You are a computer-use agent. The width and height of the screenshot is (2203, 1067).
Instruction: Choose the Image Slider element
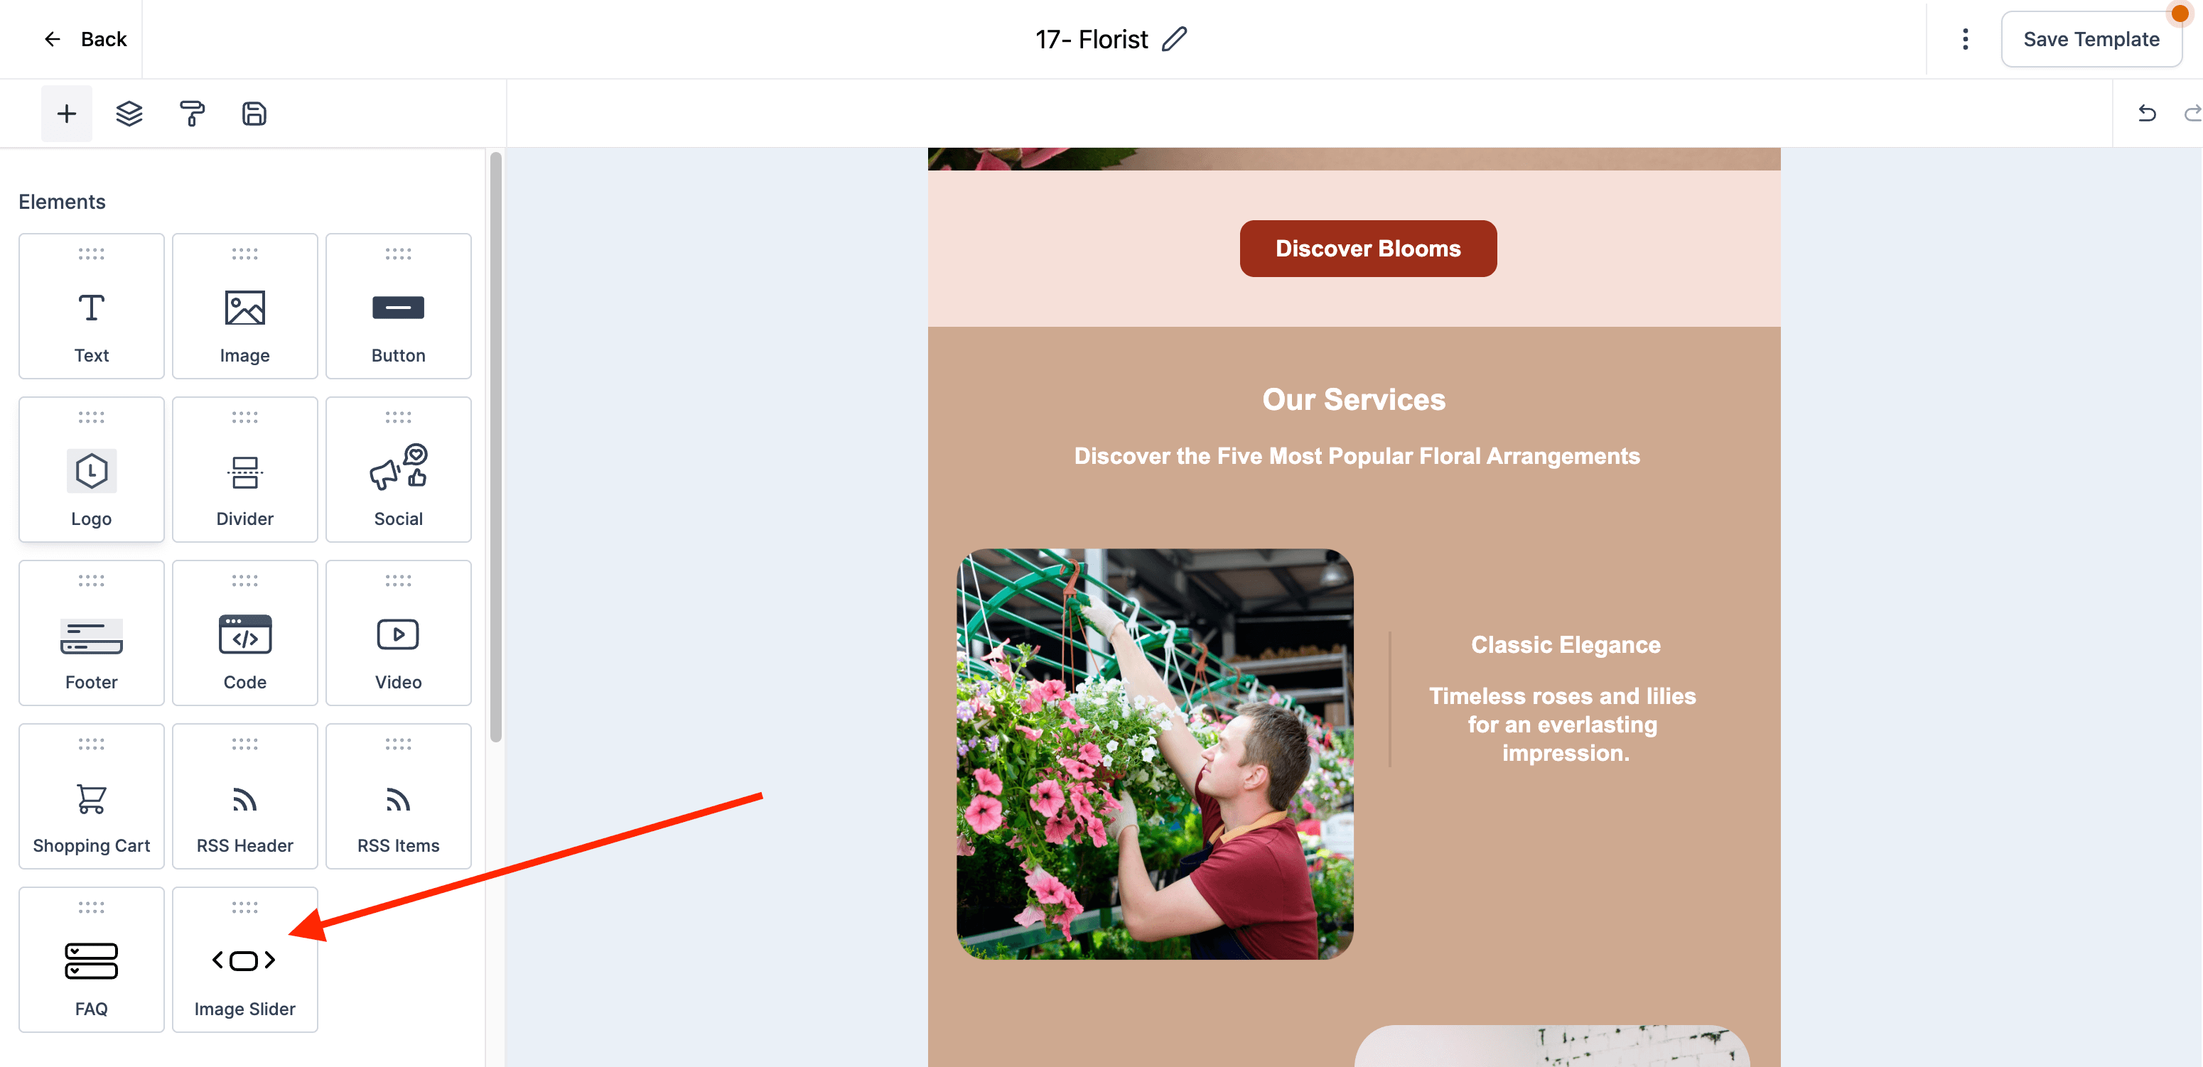click(x=244, y=959)
